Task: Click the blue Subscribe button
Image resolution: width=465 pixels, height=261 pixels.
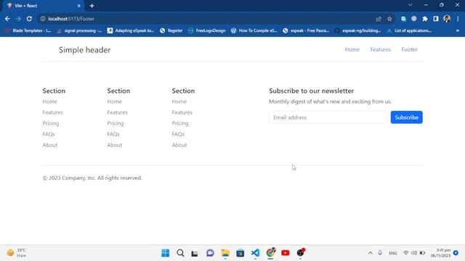Action: (x=407, y=117)
